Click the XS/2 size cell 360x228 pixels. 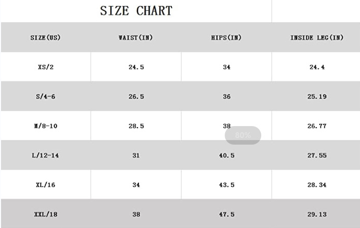[45, 67]
